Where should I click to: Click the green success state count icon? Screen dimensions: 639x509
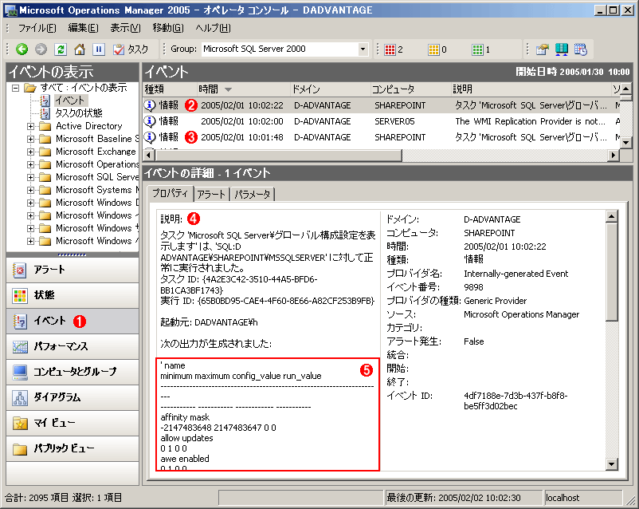point(477,49)
